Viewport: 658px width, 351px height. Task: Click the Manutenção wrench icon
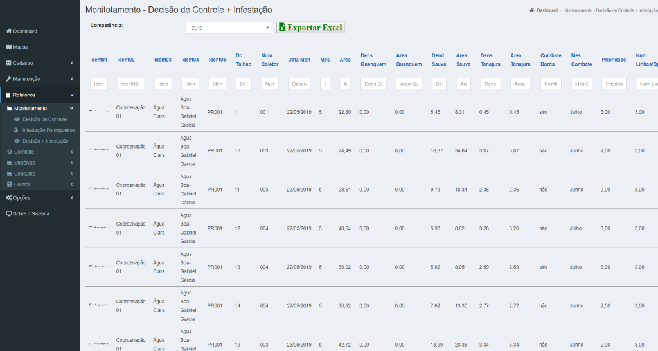point(8,79)
